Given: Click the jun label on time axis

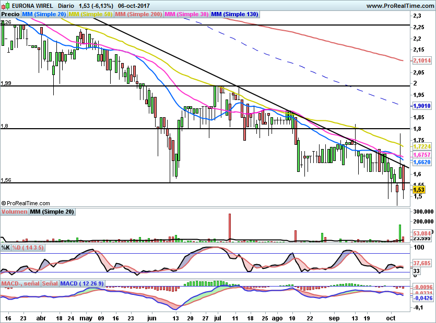Looking at the screenshot, I should [x=152, y=318].
